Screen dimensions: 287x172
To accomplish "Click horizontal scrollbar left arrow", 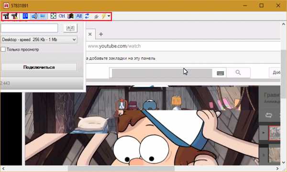I will coord(3,168).
